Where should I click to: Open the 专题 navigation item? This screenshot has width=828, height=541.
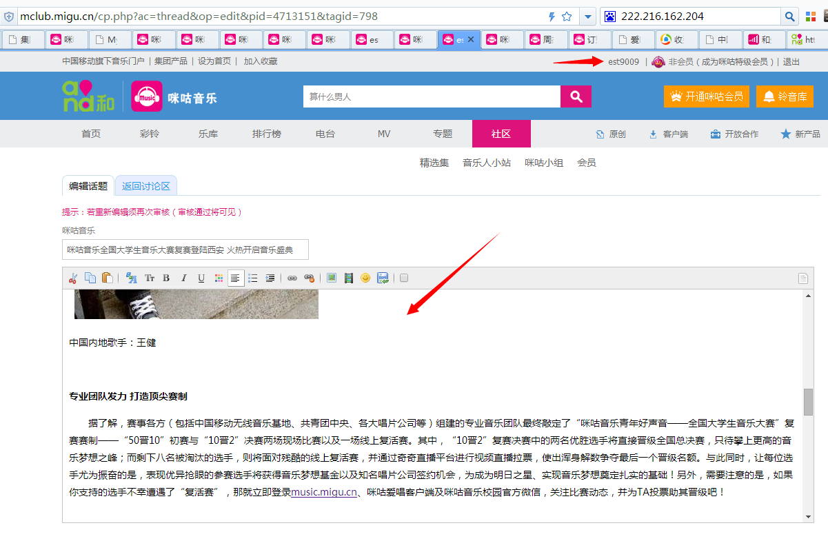coord(443,134)
